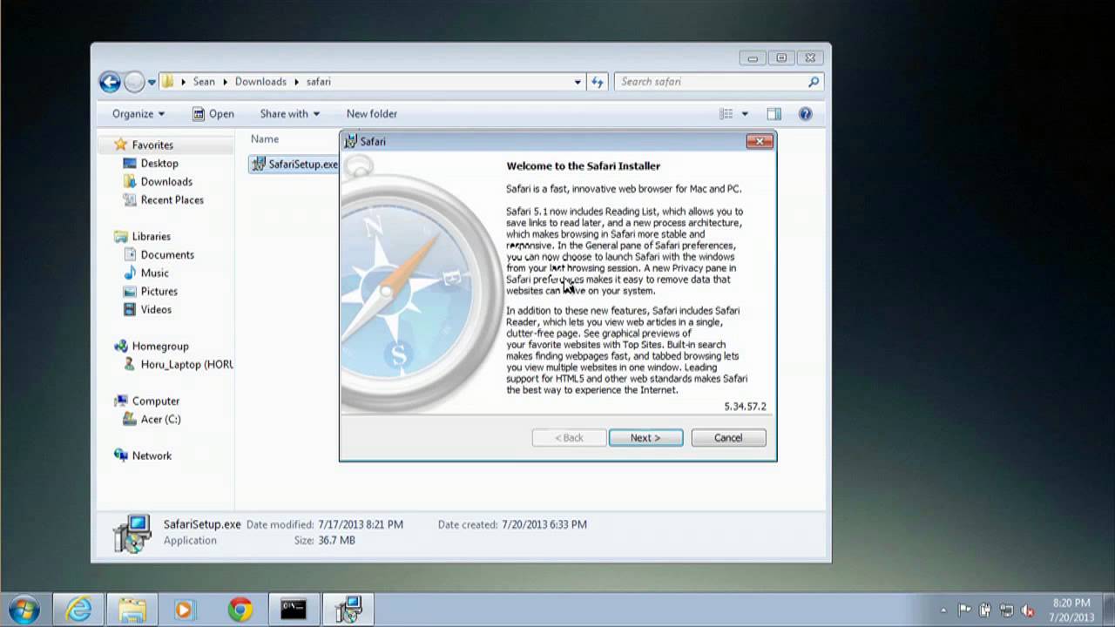This screenshot has height=627, width=1115.
Task: Open the Command Prompt taskbar icon
Action: [294, 609]
